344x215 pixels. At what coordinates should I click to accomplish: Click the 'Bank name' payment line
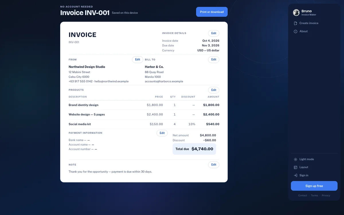[x=79, y=140]
